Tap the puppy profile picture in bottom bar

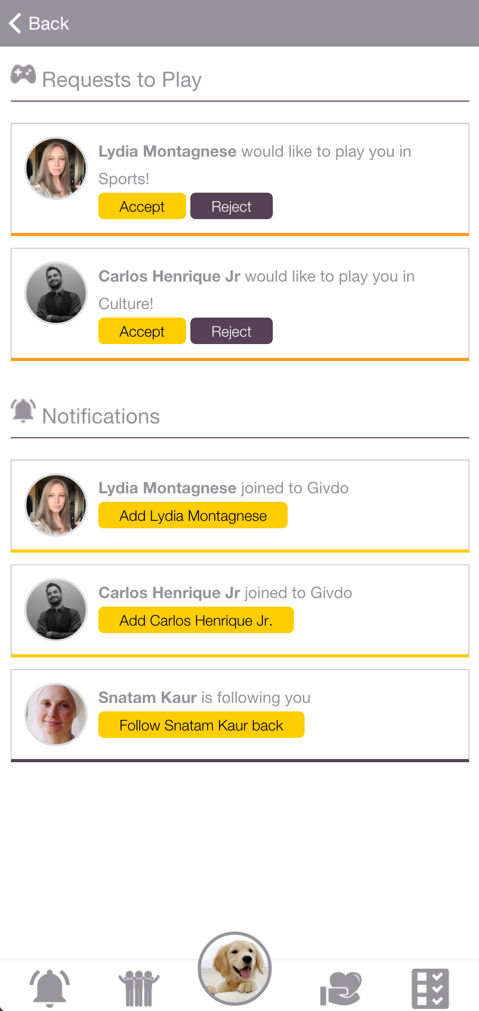click(x=235, y=969)
